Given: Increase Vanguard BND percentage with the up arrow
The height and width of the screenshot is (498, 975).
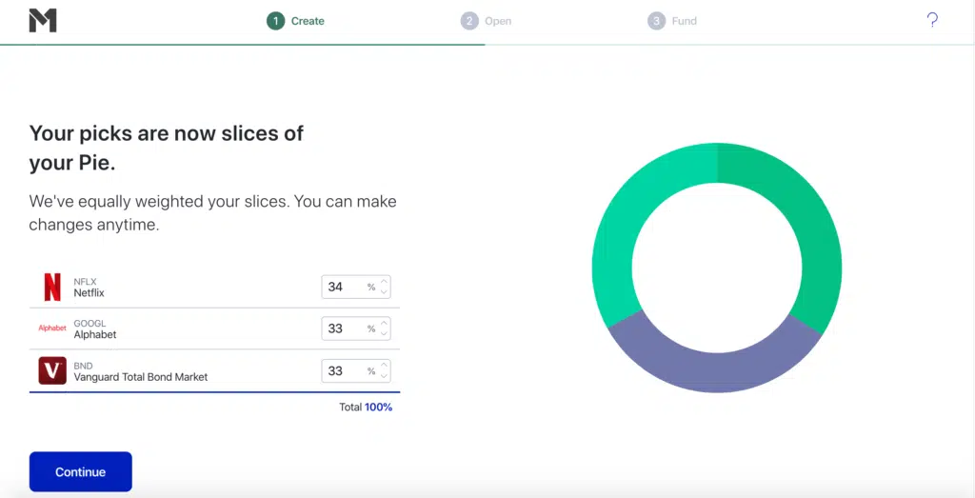Looking at the screenshot, I should click(384, 366).
